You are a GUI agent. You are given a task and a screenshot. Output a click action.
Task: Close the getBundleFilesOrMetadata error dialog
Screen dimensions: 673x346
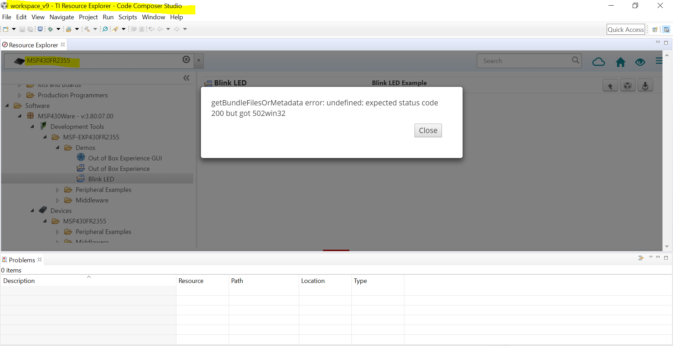click(428, 130)
